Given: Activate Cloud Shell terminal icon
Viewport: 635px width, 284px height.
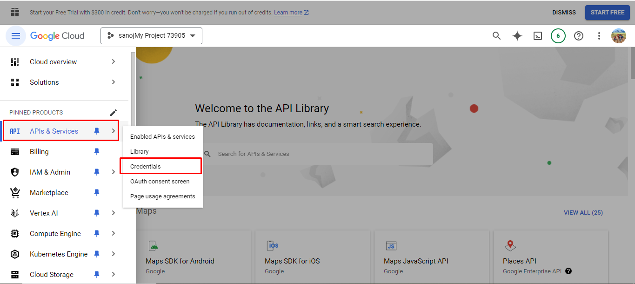Looking at the screenshot, I should click(538, 36).
